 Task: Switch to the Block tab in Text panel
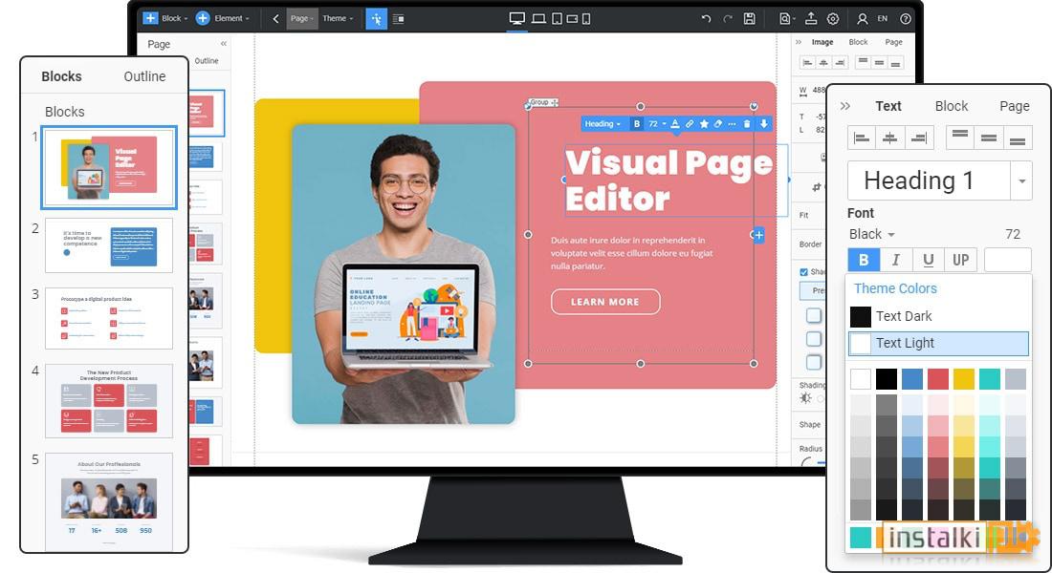(952, 106)
